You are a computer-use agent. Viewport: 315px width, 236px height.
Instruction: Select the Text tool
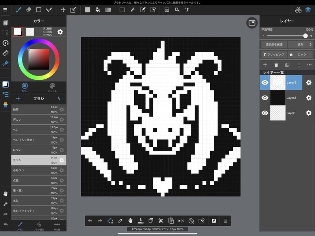tap(187, 9)
